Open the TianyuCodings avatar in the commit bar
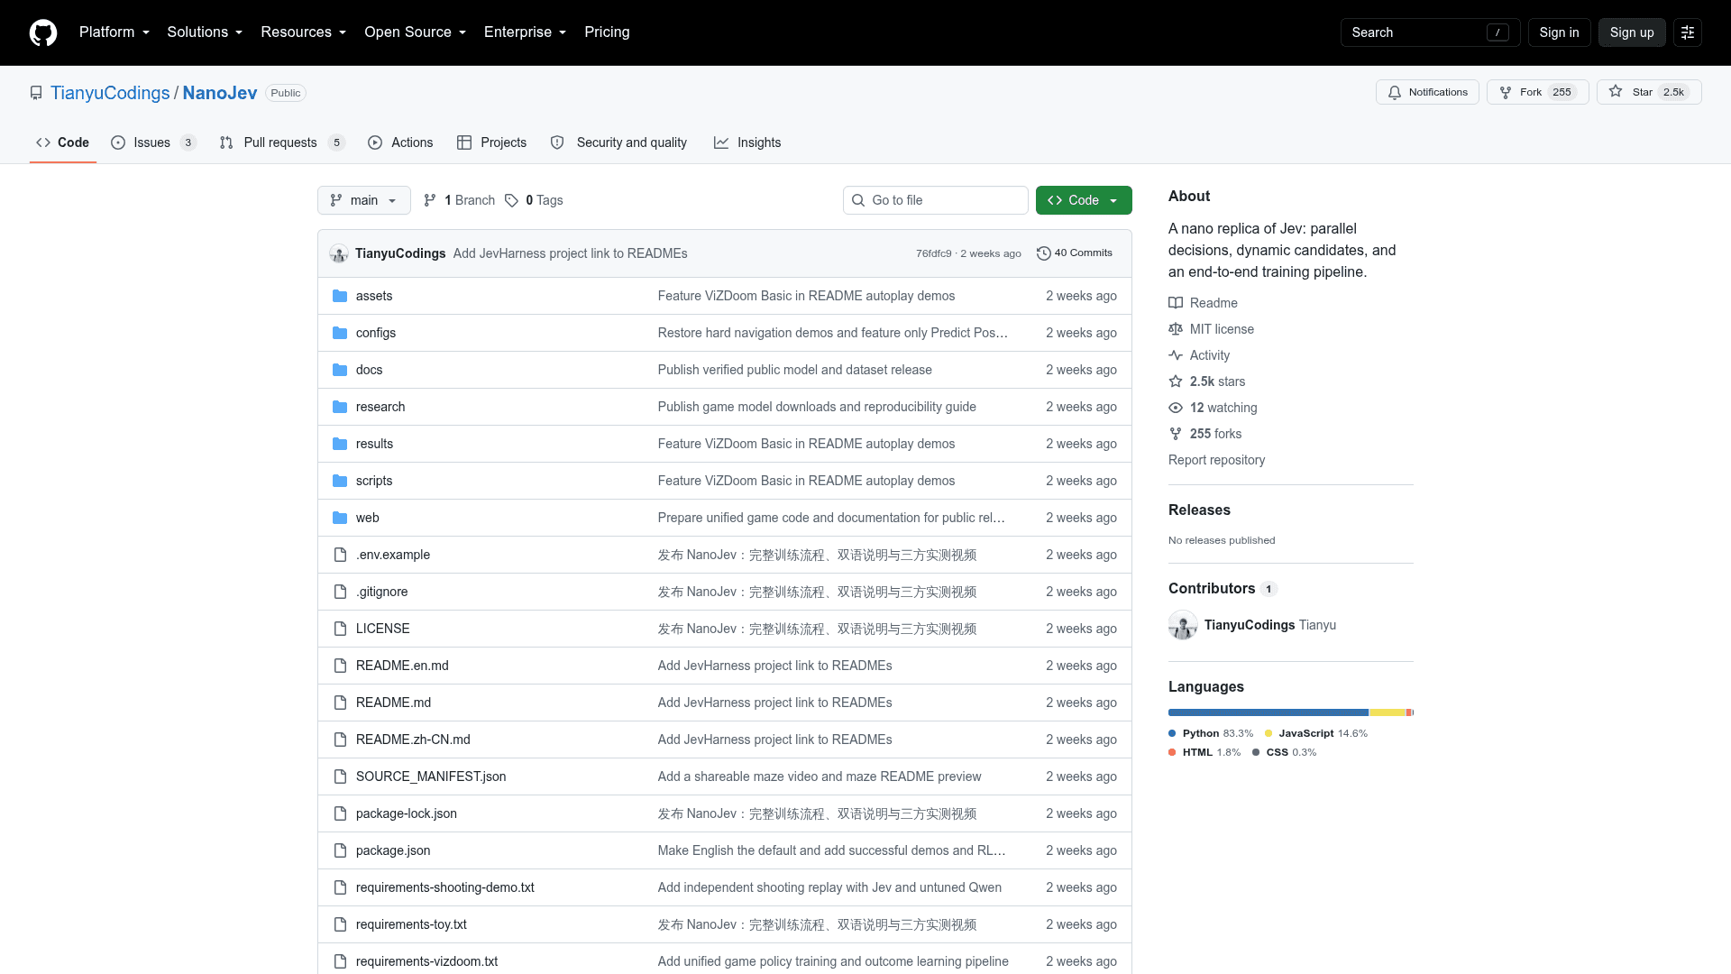The image size is (1731, 974). tap(339, 253)
